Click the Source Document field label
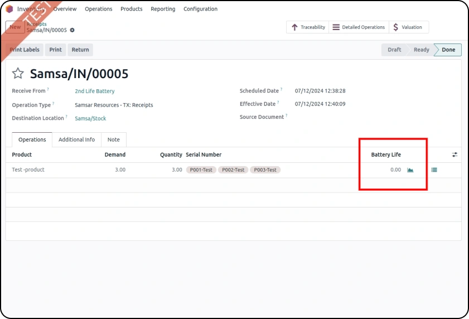This screenshot has width=469, height=319. pyautogui.click(x=262, y=117)
